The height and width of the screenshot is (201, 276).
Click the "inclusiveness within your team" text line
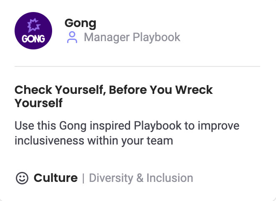tap(93, 140)
